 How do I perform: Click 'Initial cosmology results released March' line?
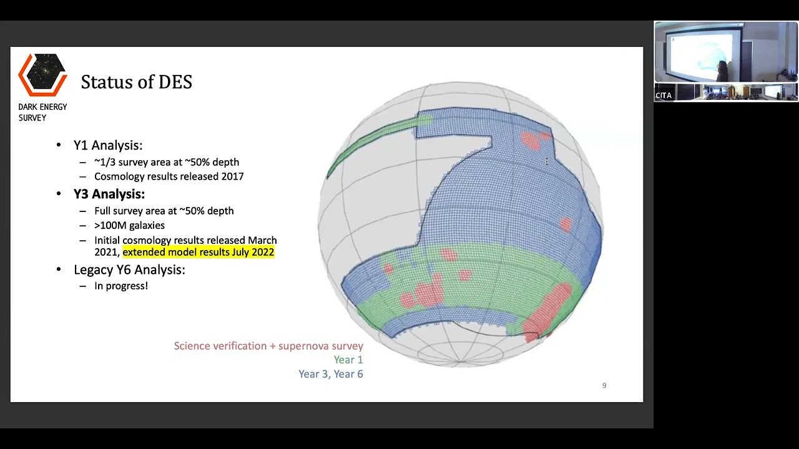click(185, 240)
